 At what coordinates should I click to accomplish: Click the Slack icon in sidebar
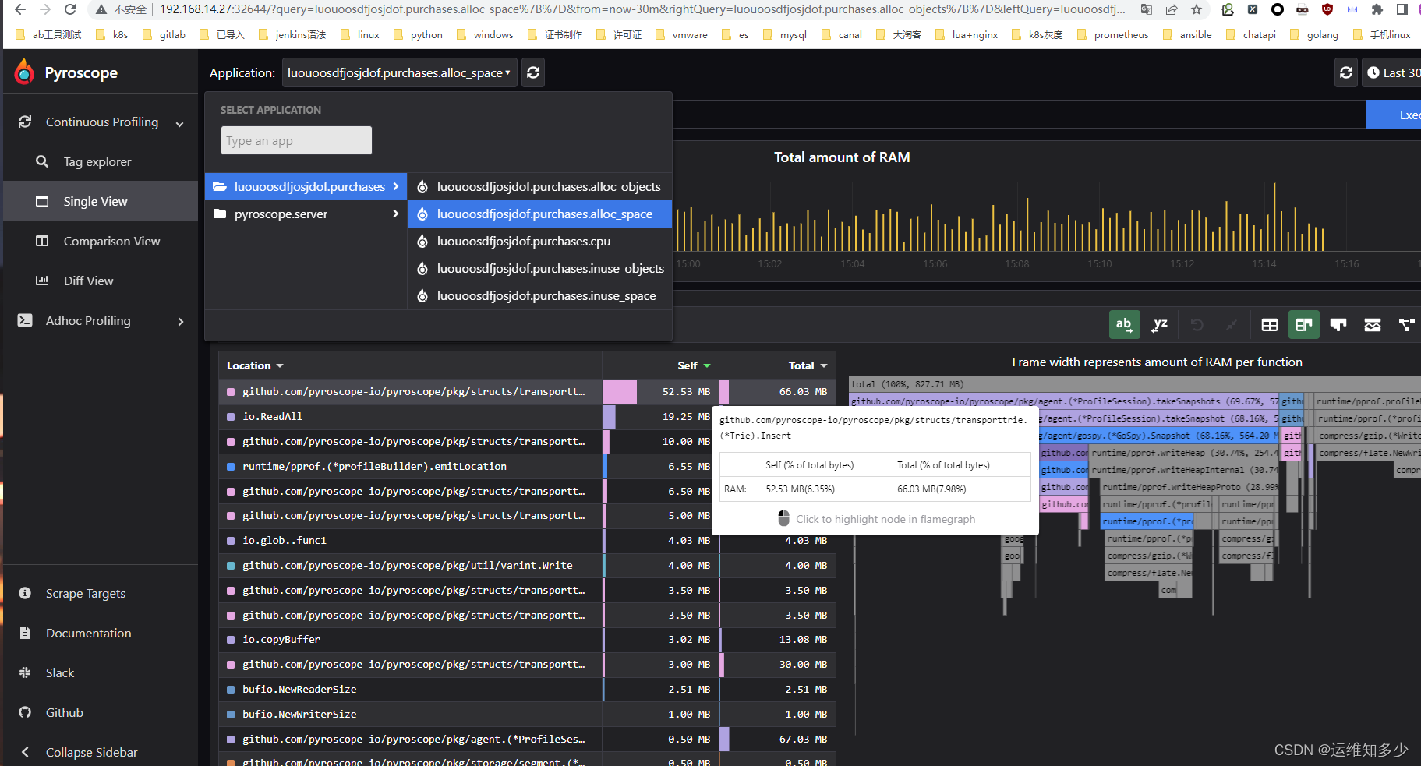[x=25, y=672]
